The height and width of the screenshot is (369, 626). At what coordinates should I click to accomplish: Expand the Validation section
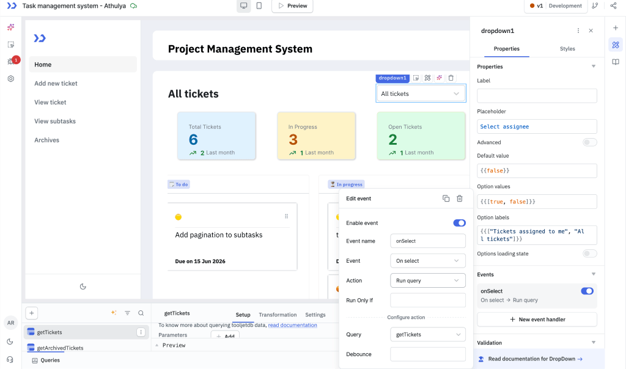tap(593, 343)
